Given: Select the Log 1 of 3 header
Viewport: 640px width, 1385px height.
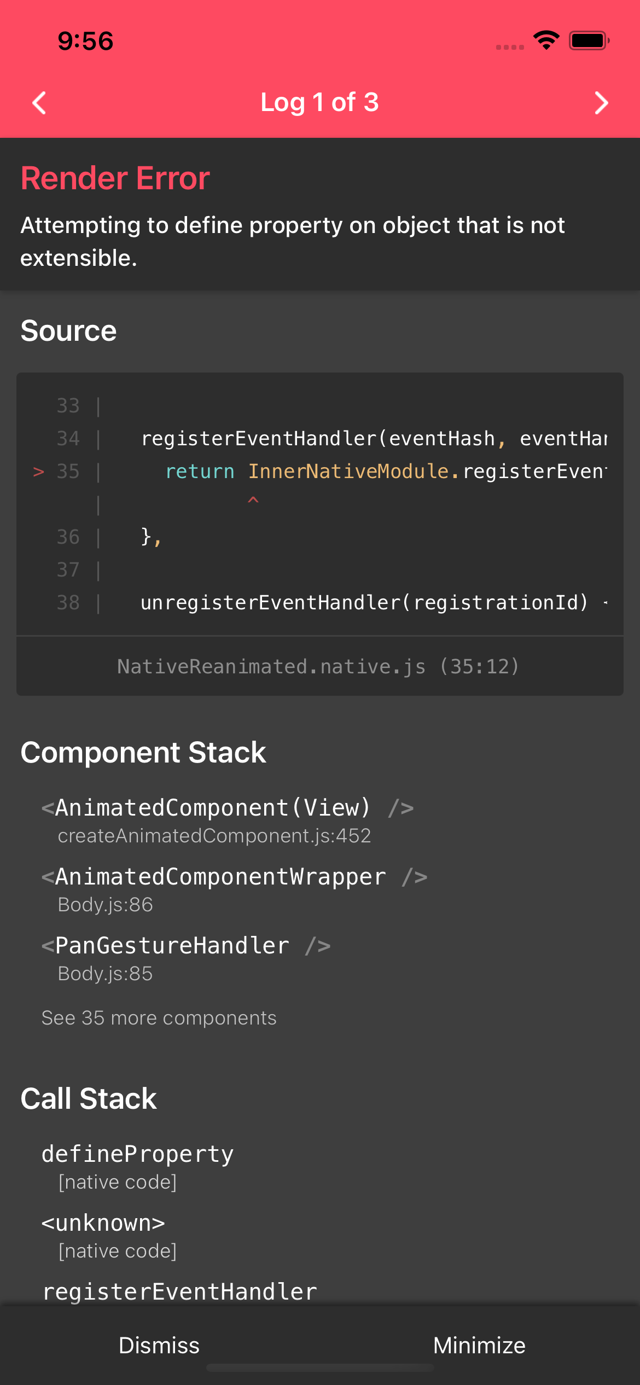Looking at the screenshot, I should click(x=319, y=102).
